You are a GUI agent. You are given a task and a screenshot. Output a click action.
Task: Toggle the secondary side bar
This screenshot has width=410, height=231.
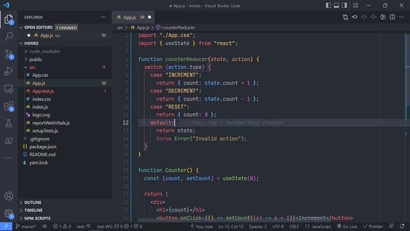345,5
